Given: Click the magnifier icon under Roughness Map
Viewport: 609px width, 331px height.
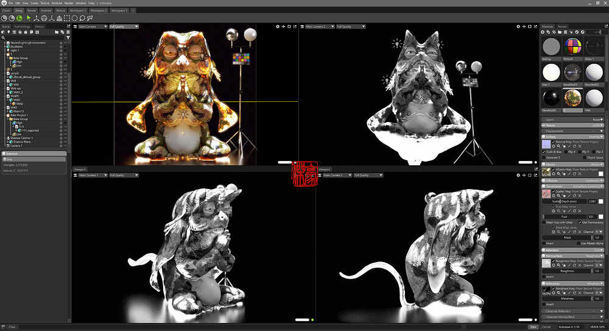Looking at the screenshot, I should [558, 265].
